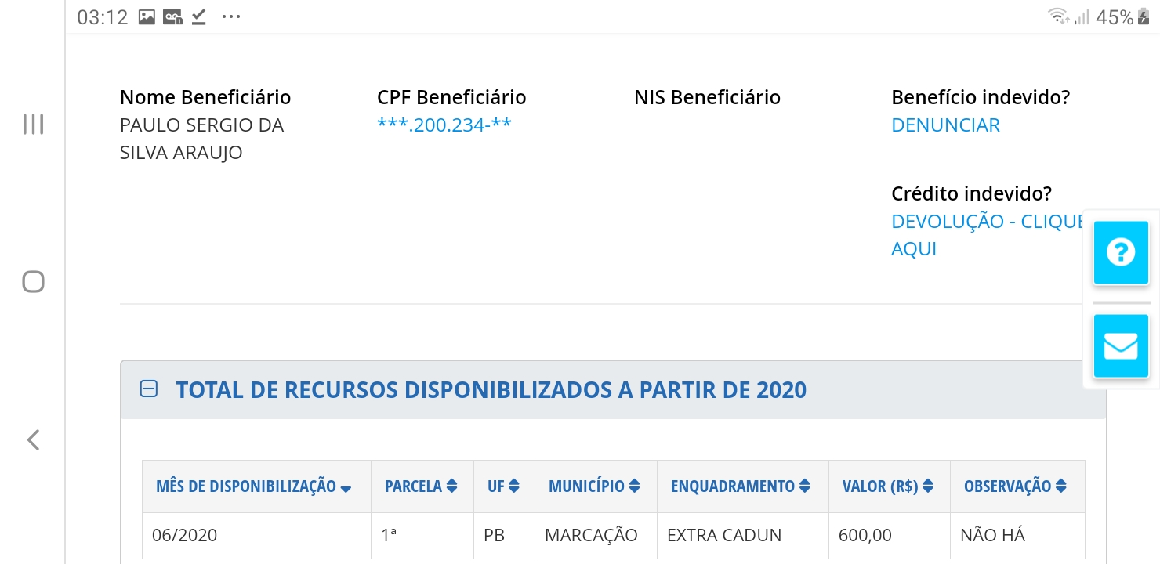The image size is (1160, 564).
Task: Tap the Android back navigation arrow
Action: [x=33, y=440]
